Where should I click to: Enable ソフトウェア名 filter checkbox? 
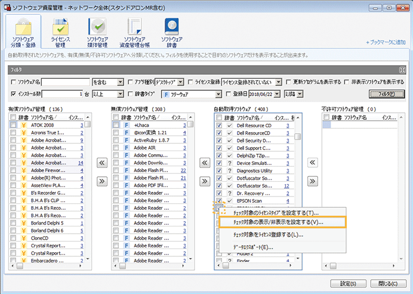[14, 82]
